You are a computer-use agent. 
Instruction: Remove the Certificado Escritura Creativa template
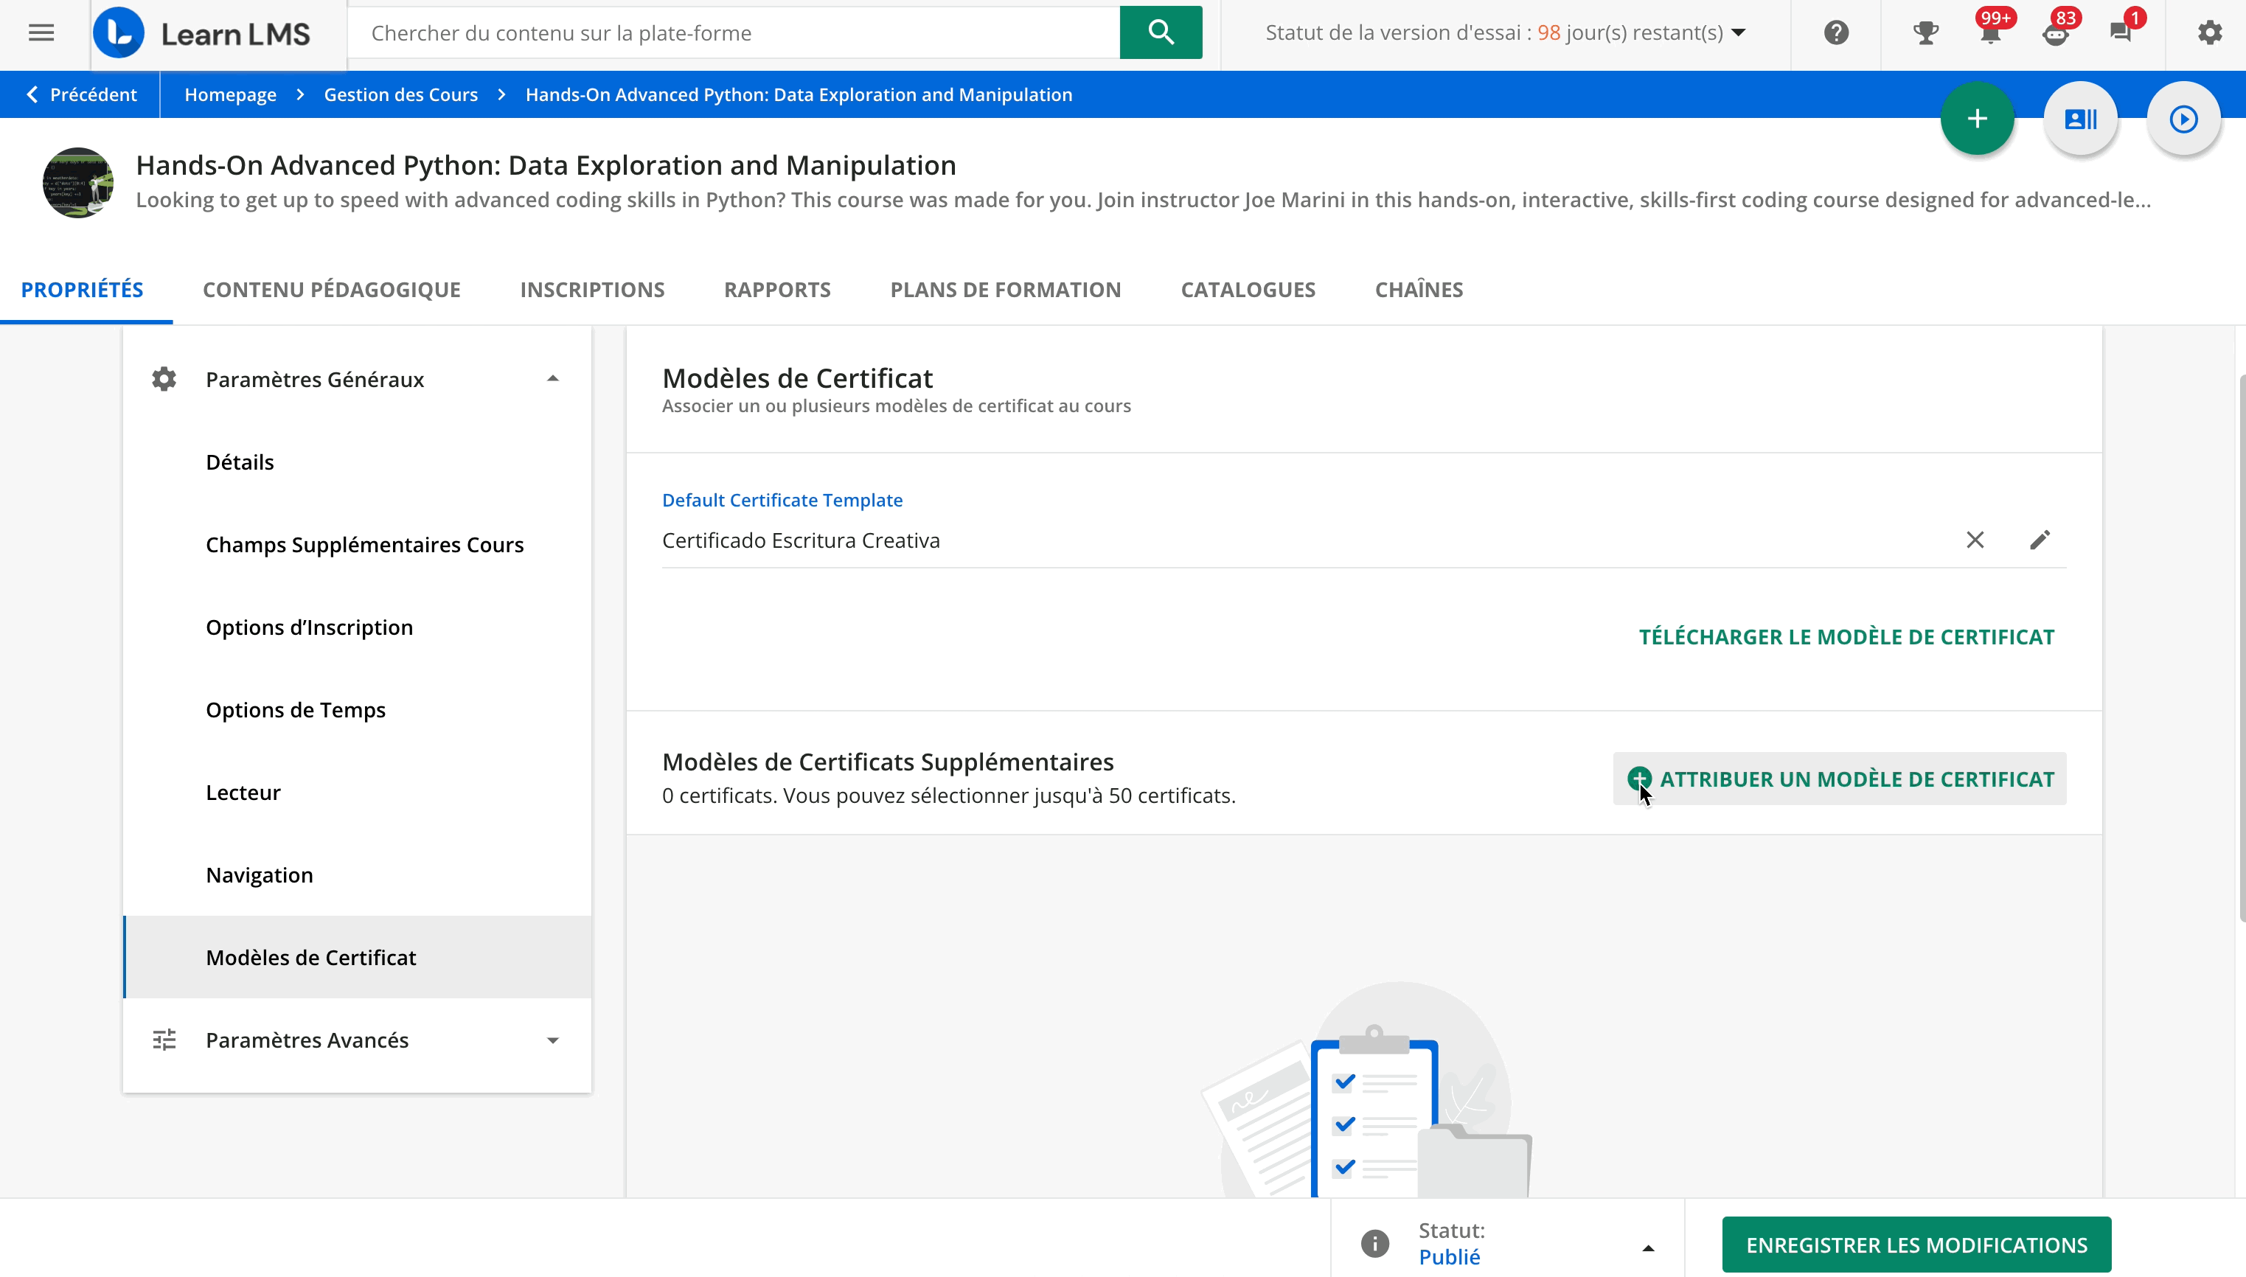(x=1974, y=540)
